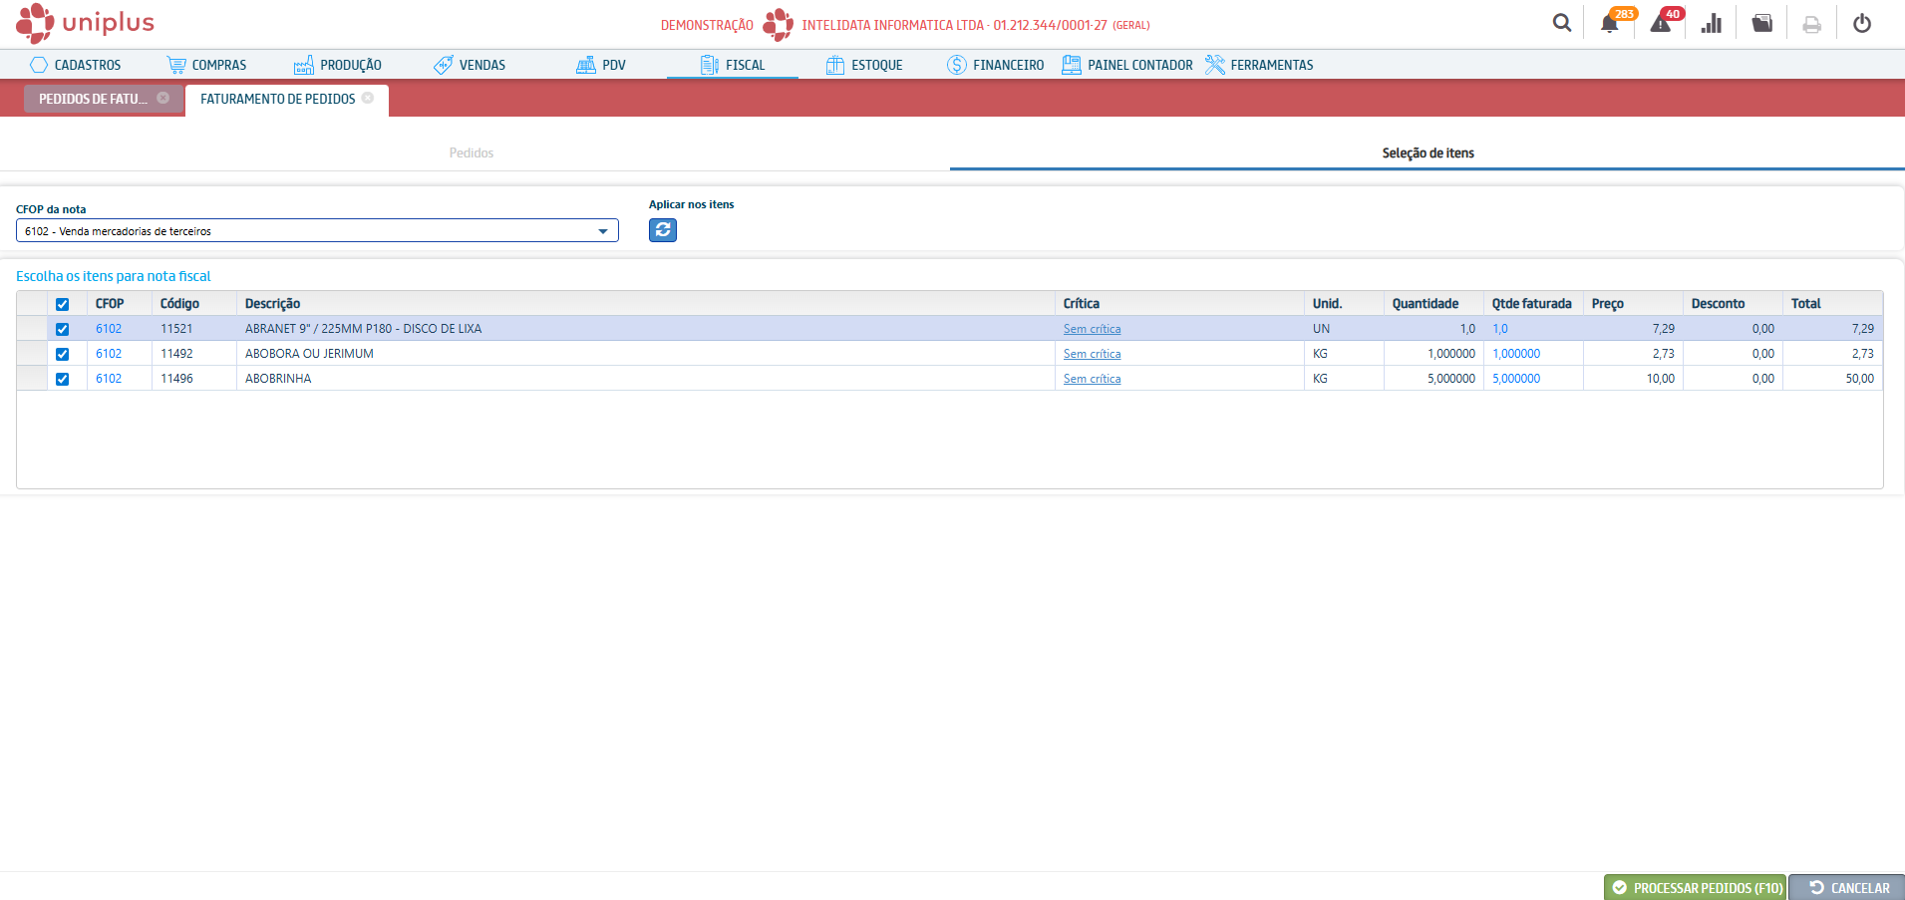Toggle the select-all checkbox in table header
The width and height of the screenshot is (1905, 900).
click(x=63, y=304)
